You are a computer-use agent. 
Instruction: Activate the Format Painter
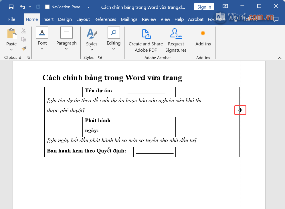pos(24,49)
